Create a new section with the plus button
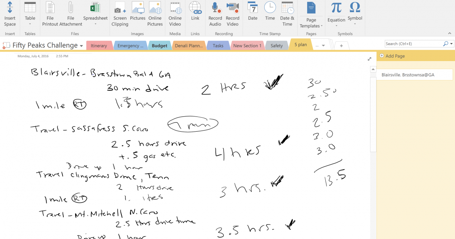 [341, 45]
